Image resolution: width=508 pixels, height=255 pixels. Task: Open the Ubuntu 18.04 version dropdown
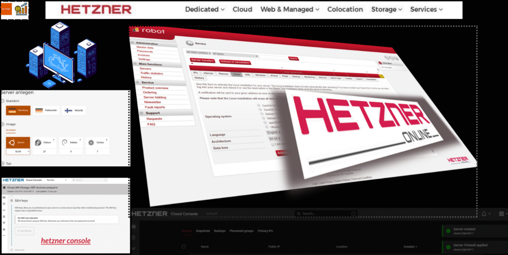(x=18, y=151)
